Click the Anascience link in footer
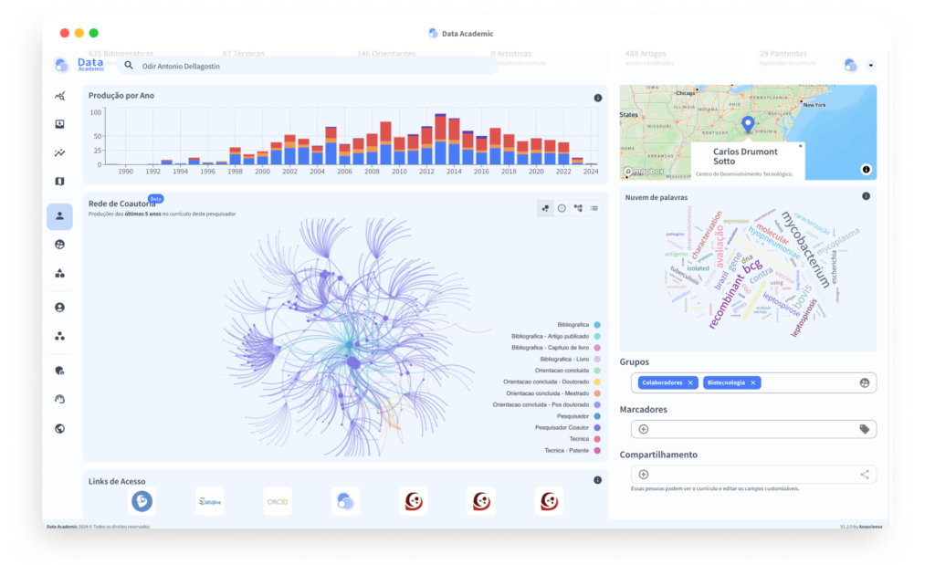This screenshot has height=565, width=935. [x=870, y=527]
